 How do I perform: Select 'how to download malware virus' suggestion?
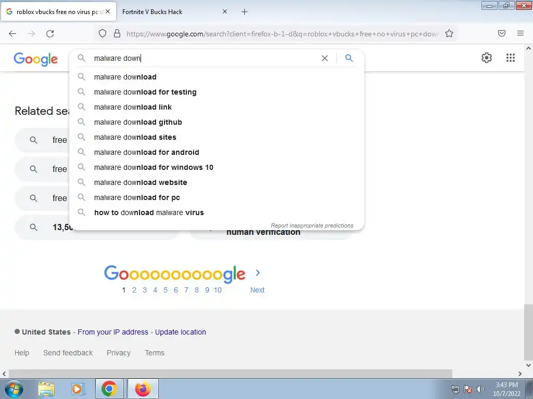coord(216,212)
